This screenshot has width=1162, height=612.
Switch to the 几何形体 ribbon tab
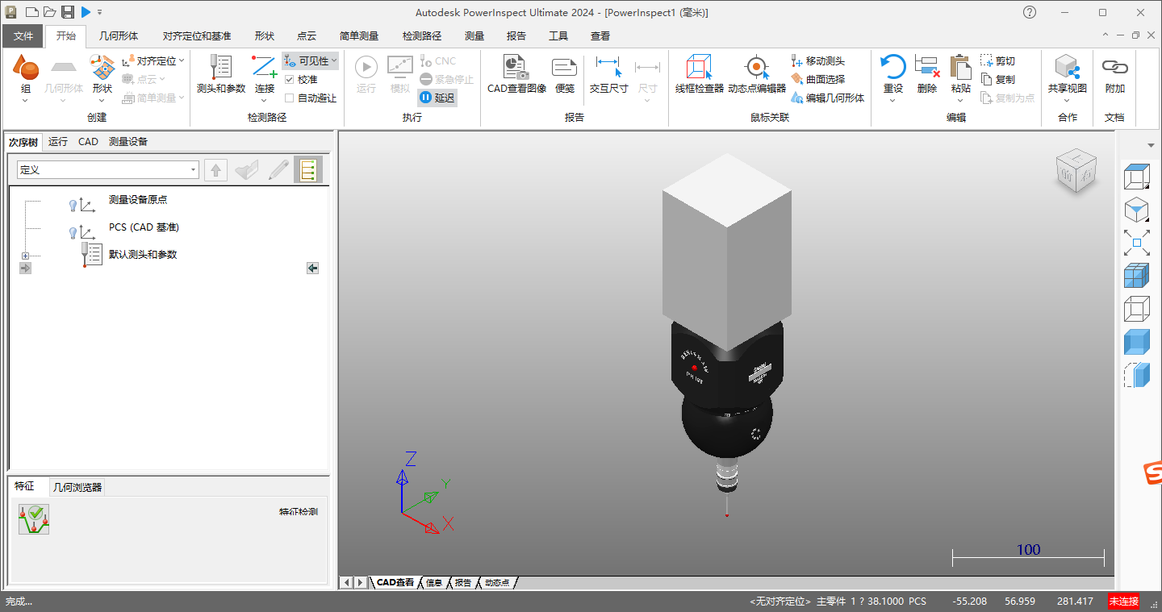click(x=119, y=36)
